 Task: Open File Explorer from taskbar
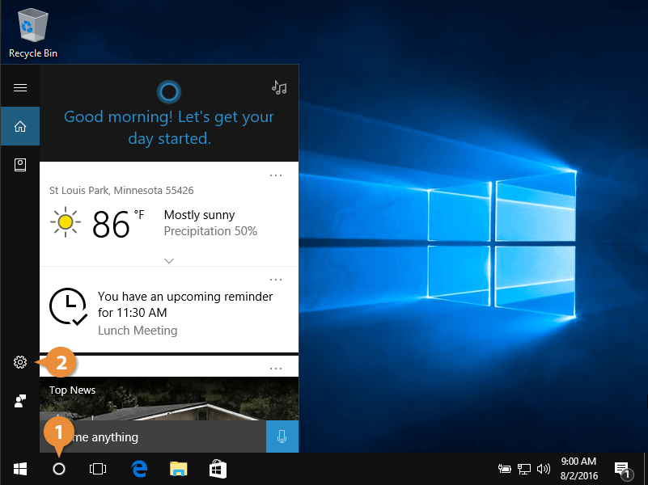(178, 469)
